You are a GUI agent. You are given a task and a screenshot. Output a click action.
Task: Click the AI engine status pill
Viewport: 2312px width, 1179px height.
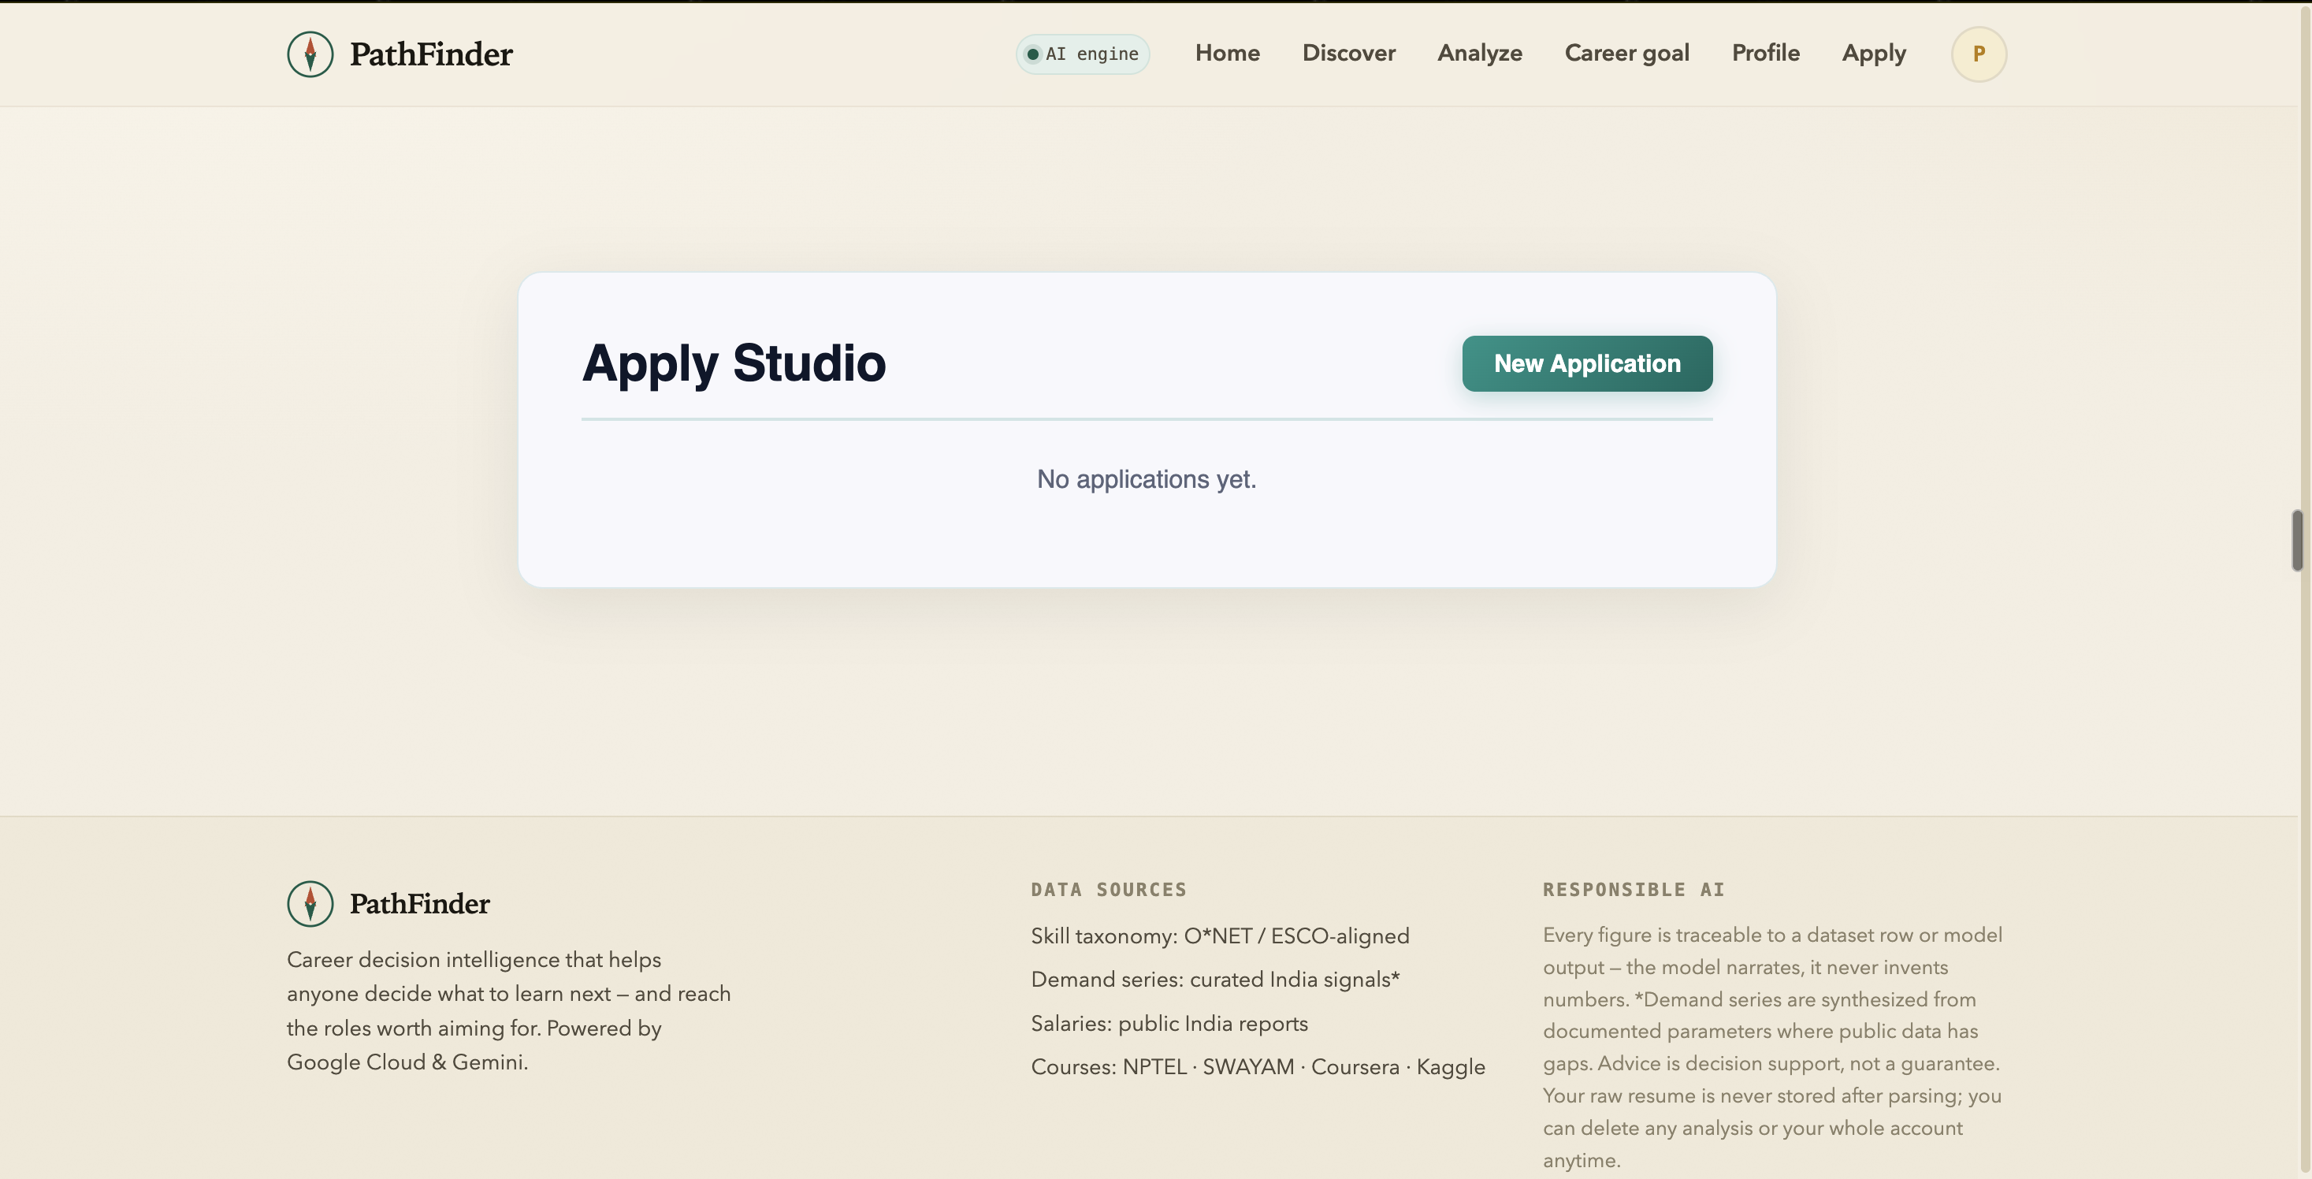click(1083, 54)
